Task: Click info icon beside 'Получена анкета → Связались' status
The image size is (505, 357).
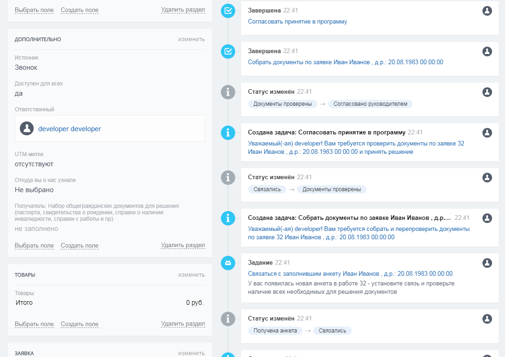Action: click(228, 319)
